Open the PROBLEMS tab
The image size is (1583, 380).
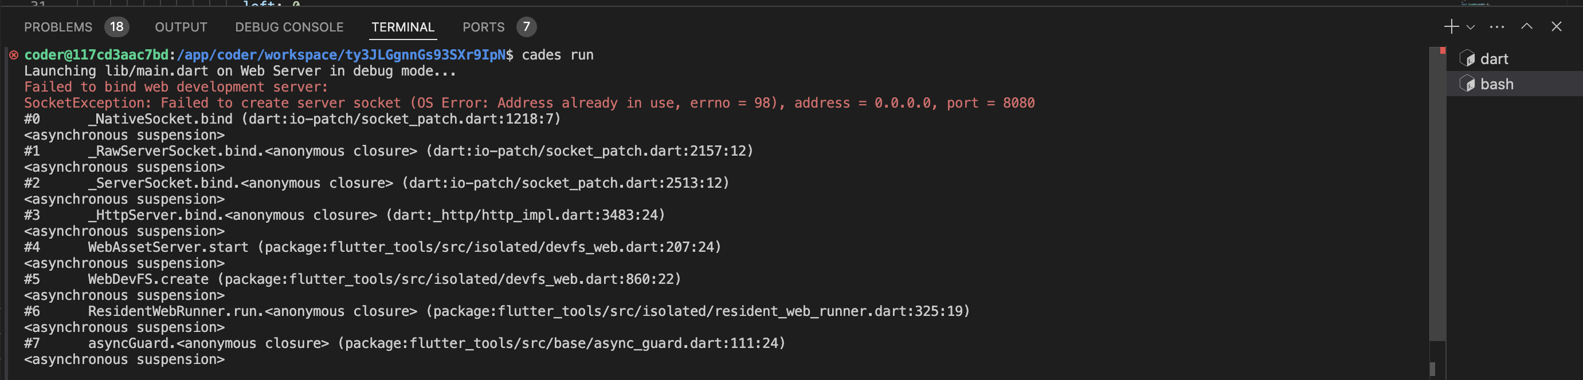pyautogui.click(x=58, y=27)
